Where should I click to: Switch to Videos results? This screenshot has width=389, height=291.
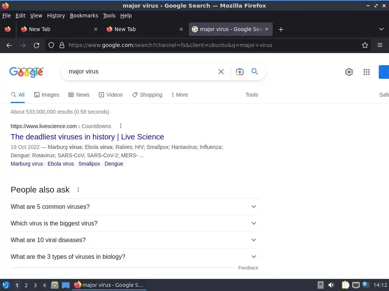click(x=111, y=95)
